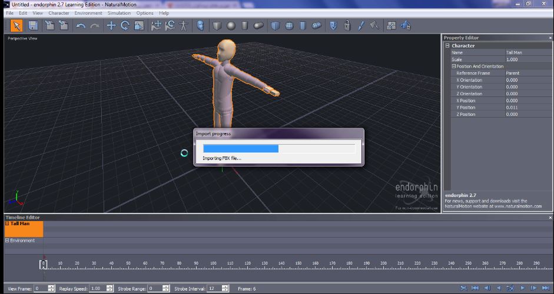This screenshot has height=294, width=554.
Task: Play forward button
Action: pos(522,288)
